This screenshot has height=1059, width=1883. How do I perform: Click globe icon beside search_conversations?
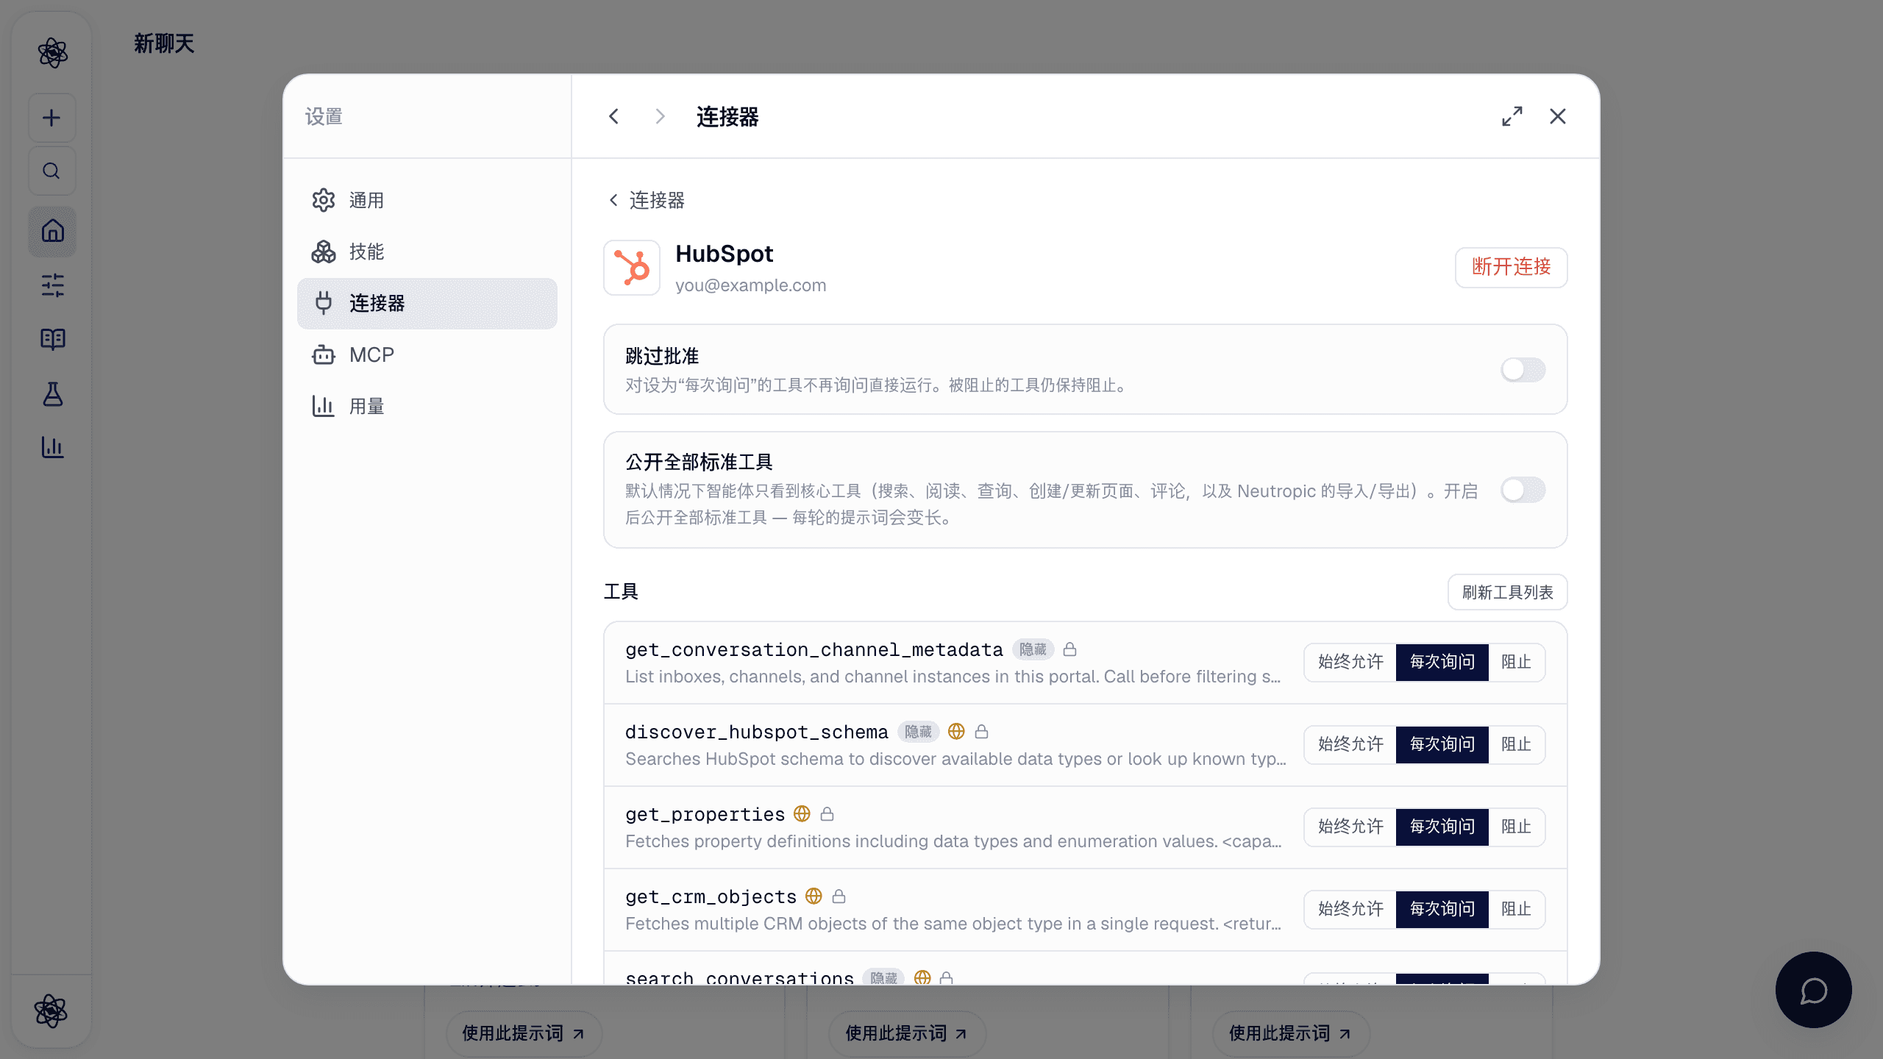922,977
